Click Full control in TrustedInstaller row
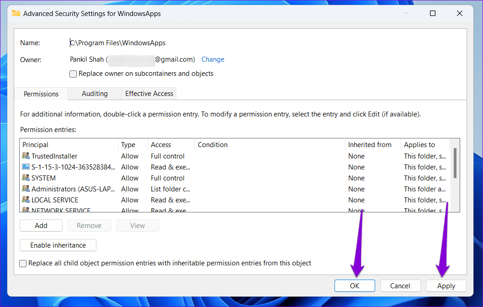This screenshot has width=483, height=307. (x=168, y=156)
